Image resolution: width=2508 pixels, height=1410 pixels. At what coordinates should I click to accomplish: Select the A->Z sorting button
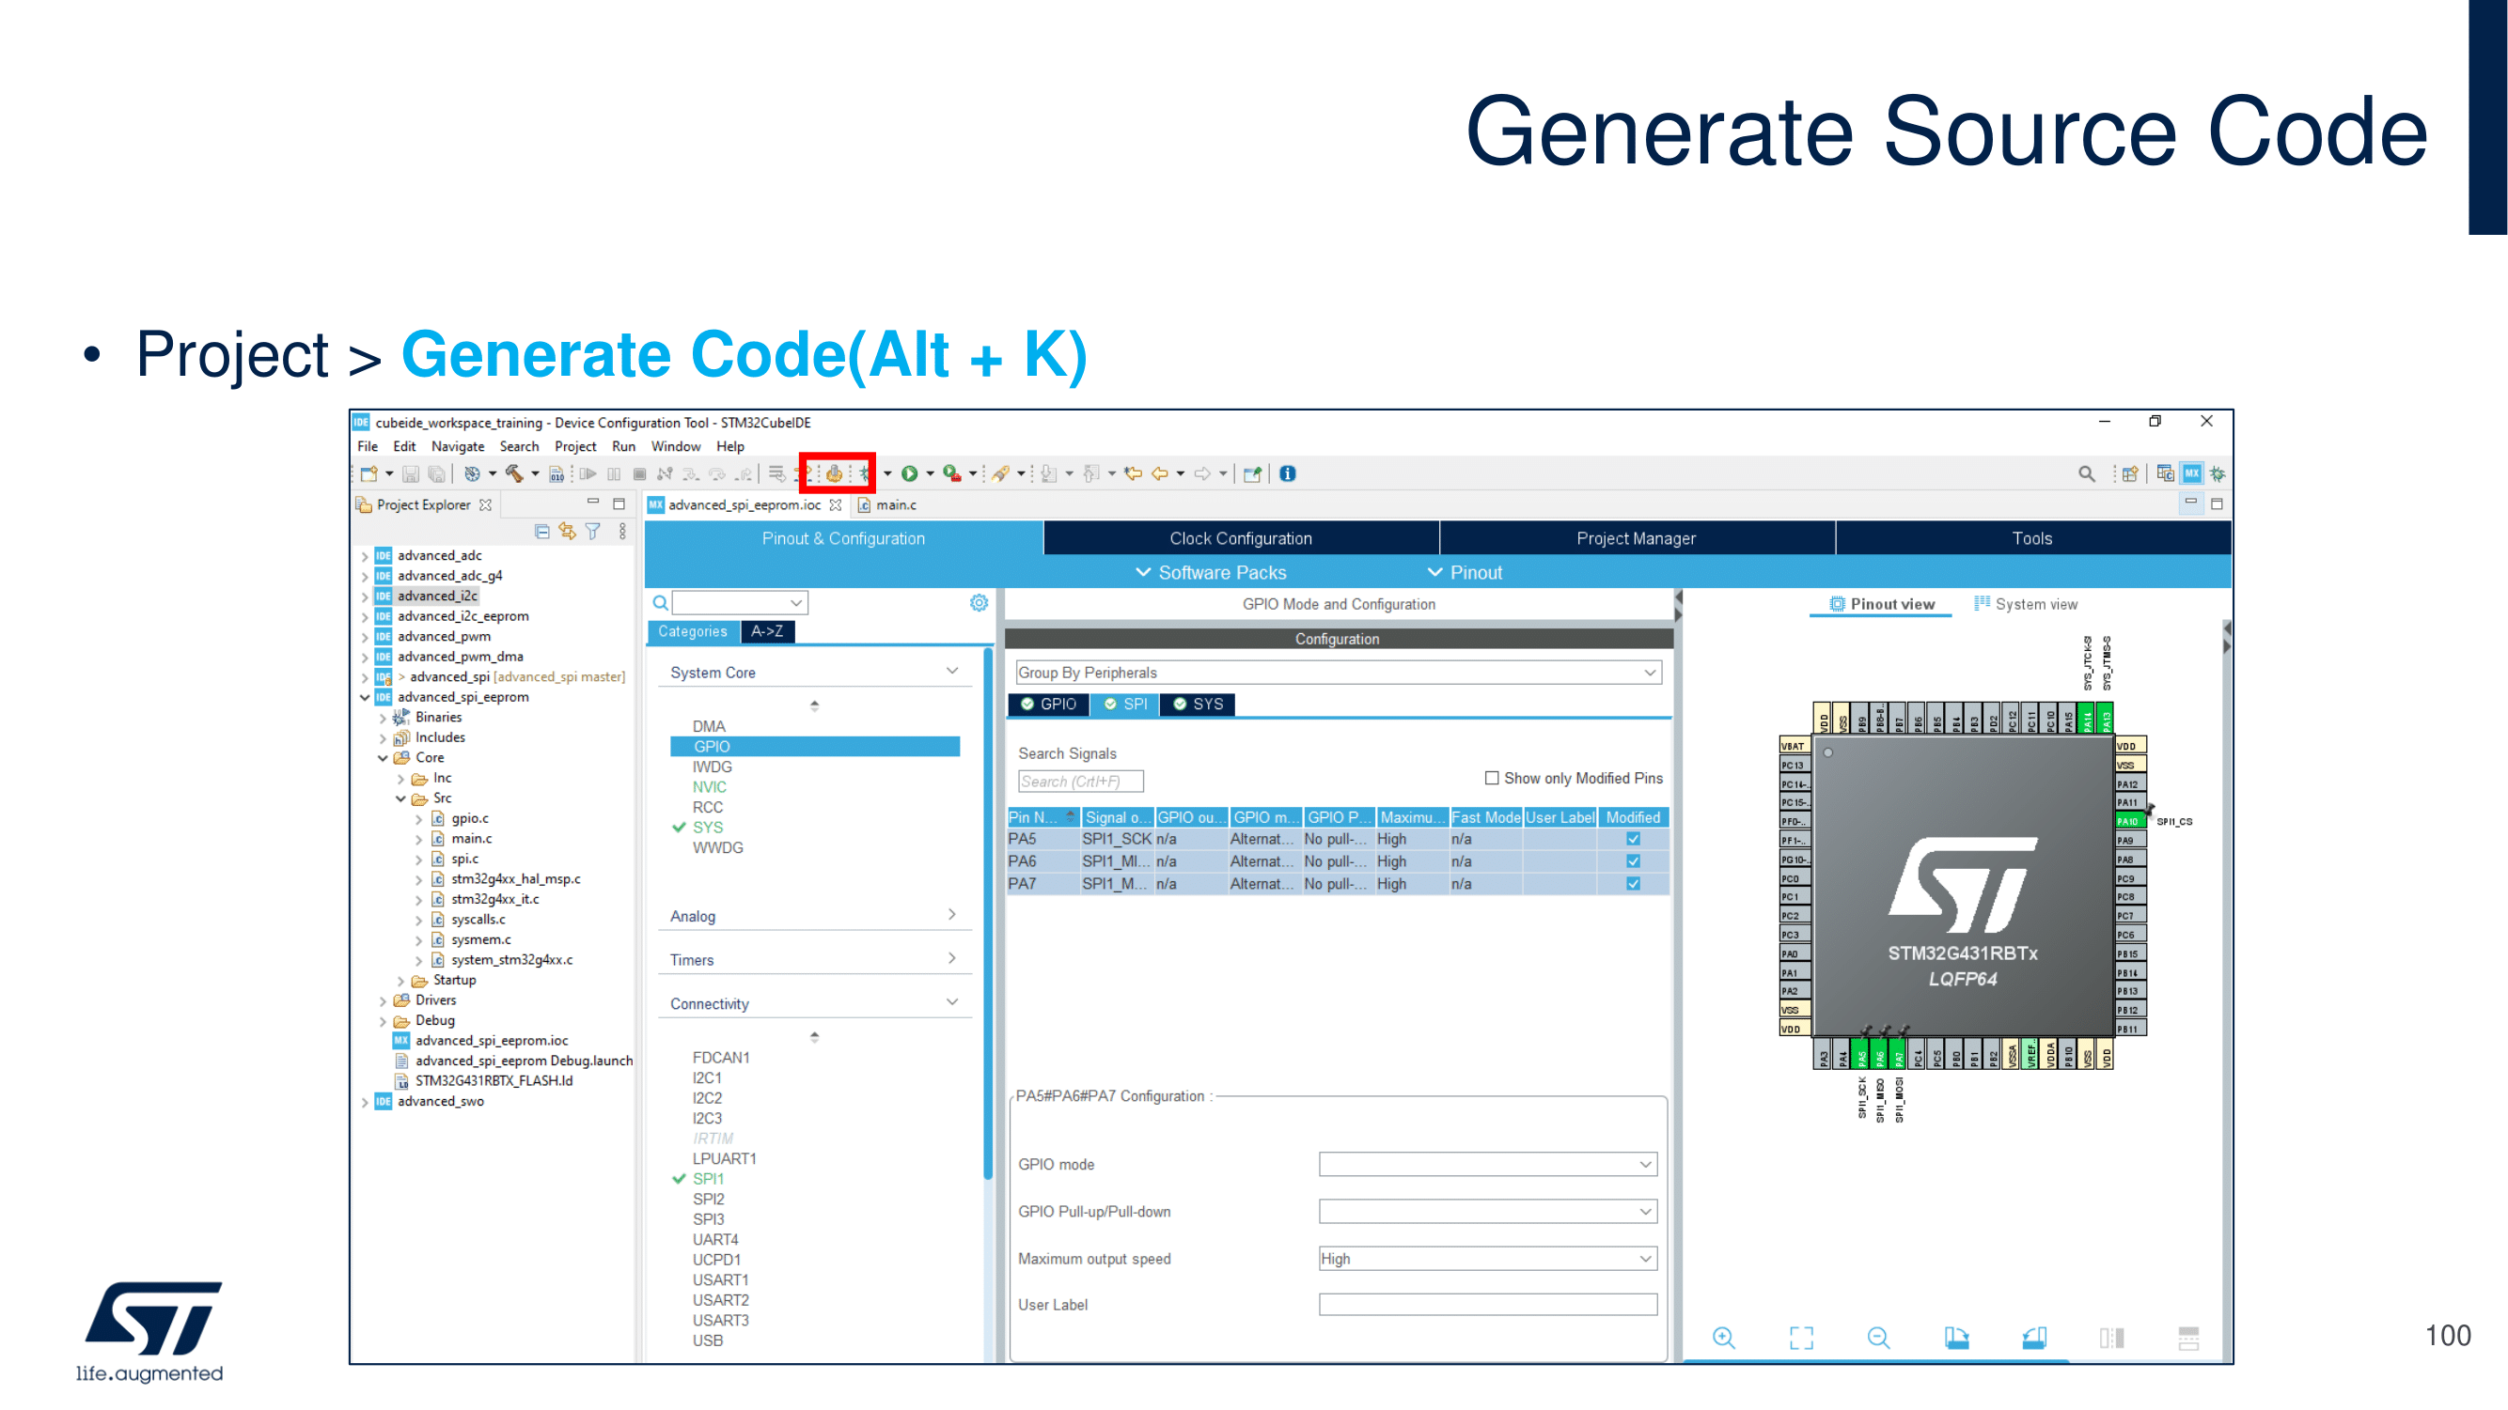[767, 631]
